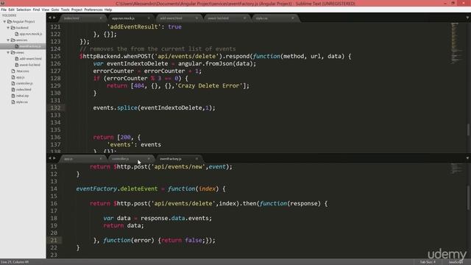Click top pane vertical scrollbar thumb
Viewport: 471px width, 265px height.
(x=468, y=130)
